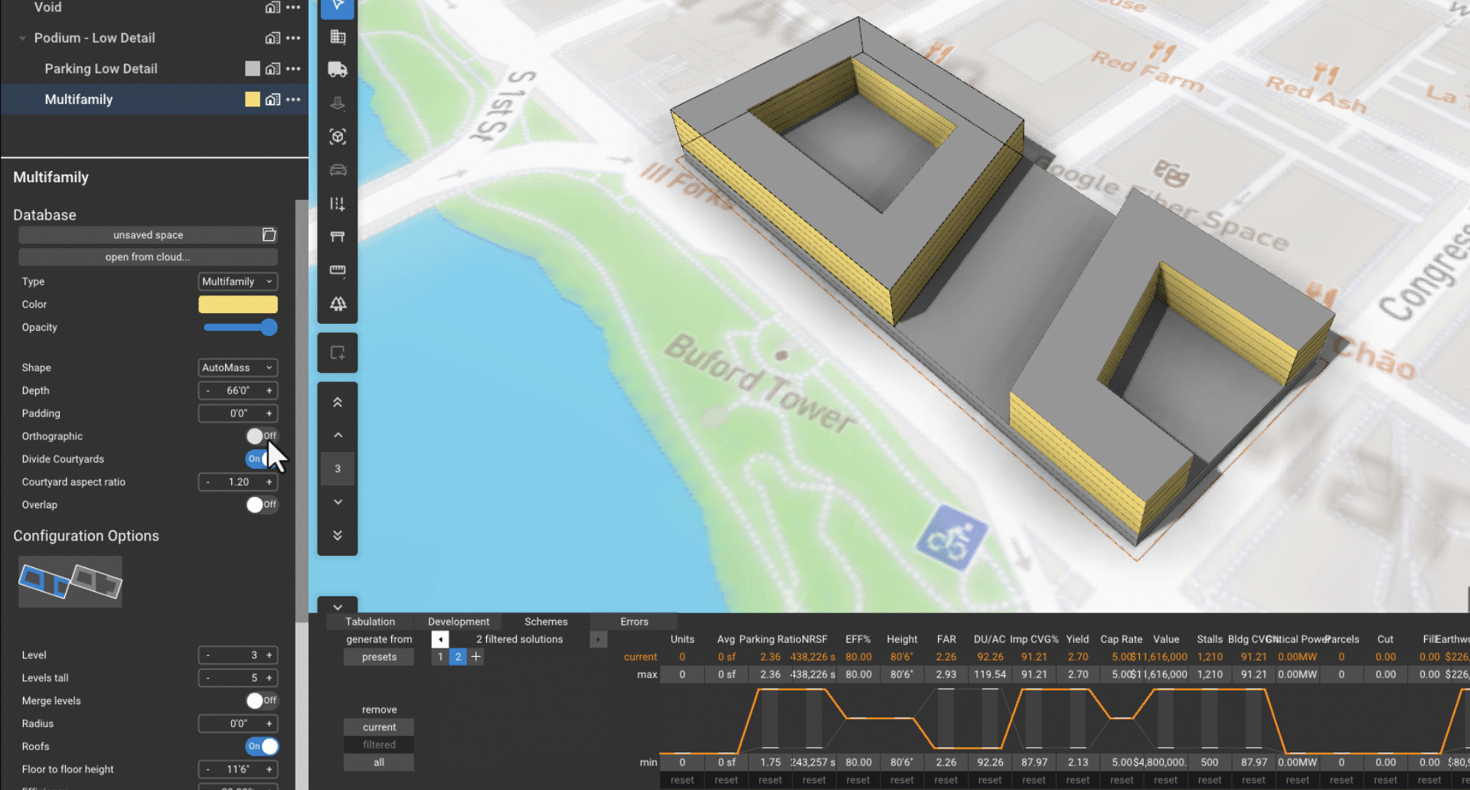
Task: Switch to the Schemes tab
Action: tap(545, 621)
